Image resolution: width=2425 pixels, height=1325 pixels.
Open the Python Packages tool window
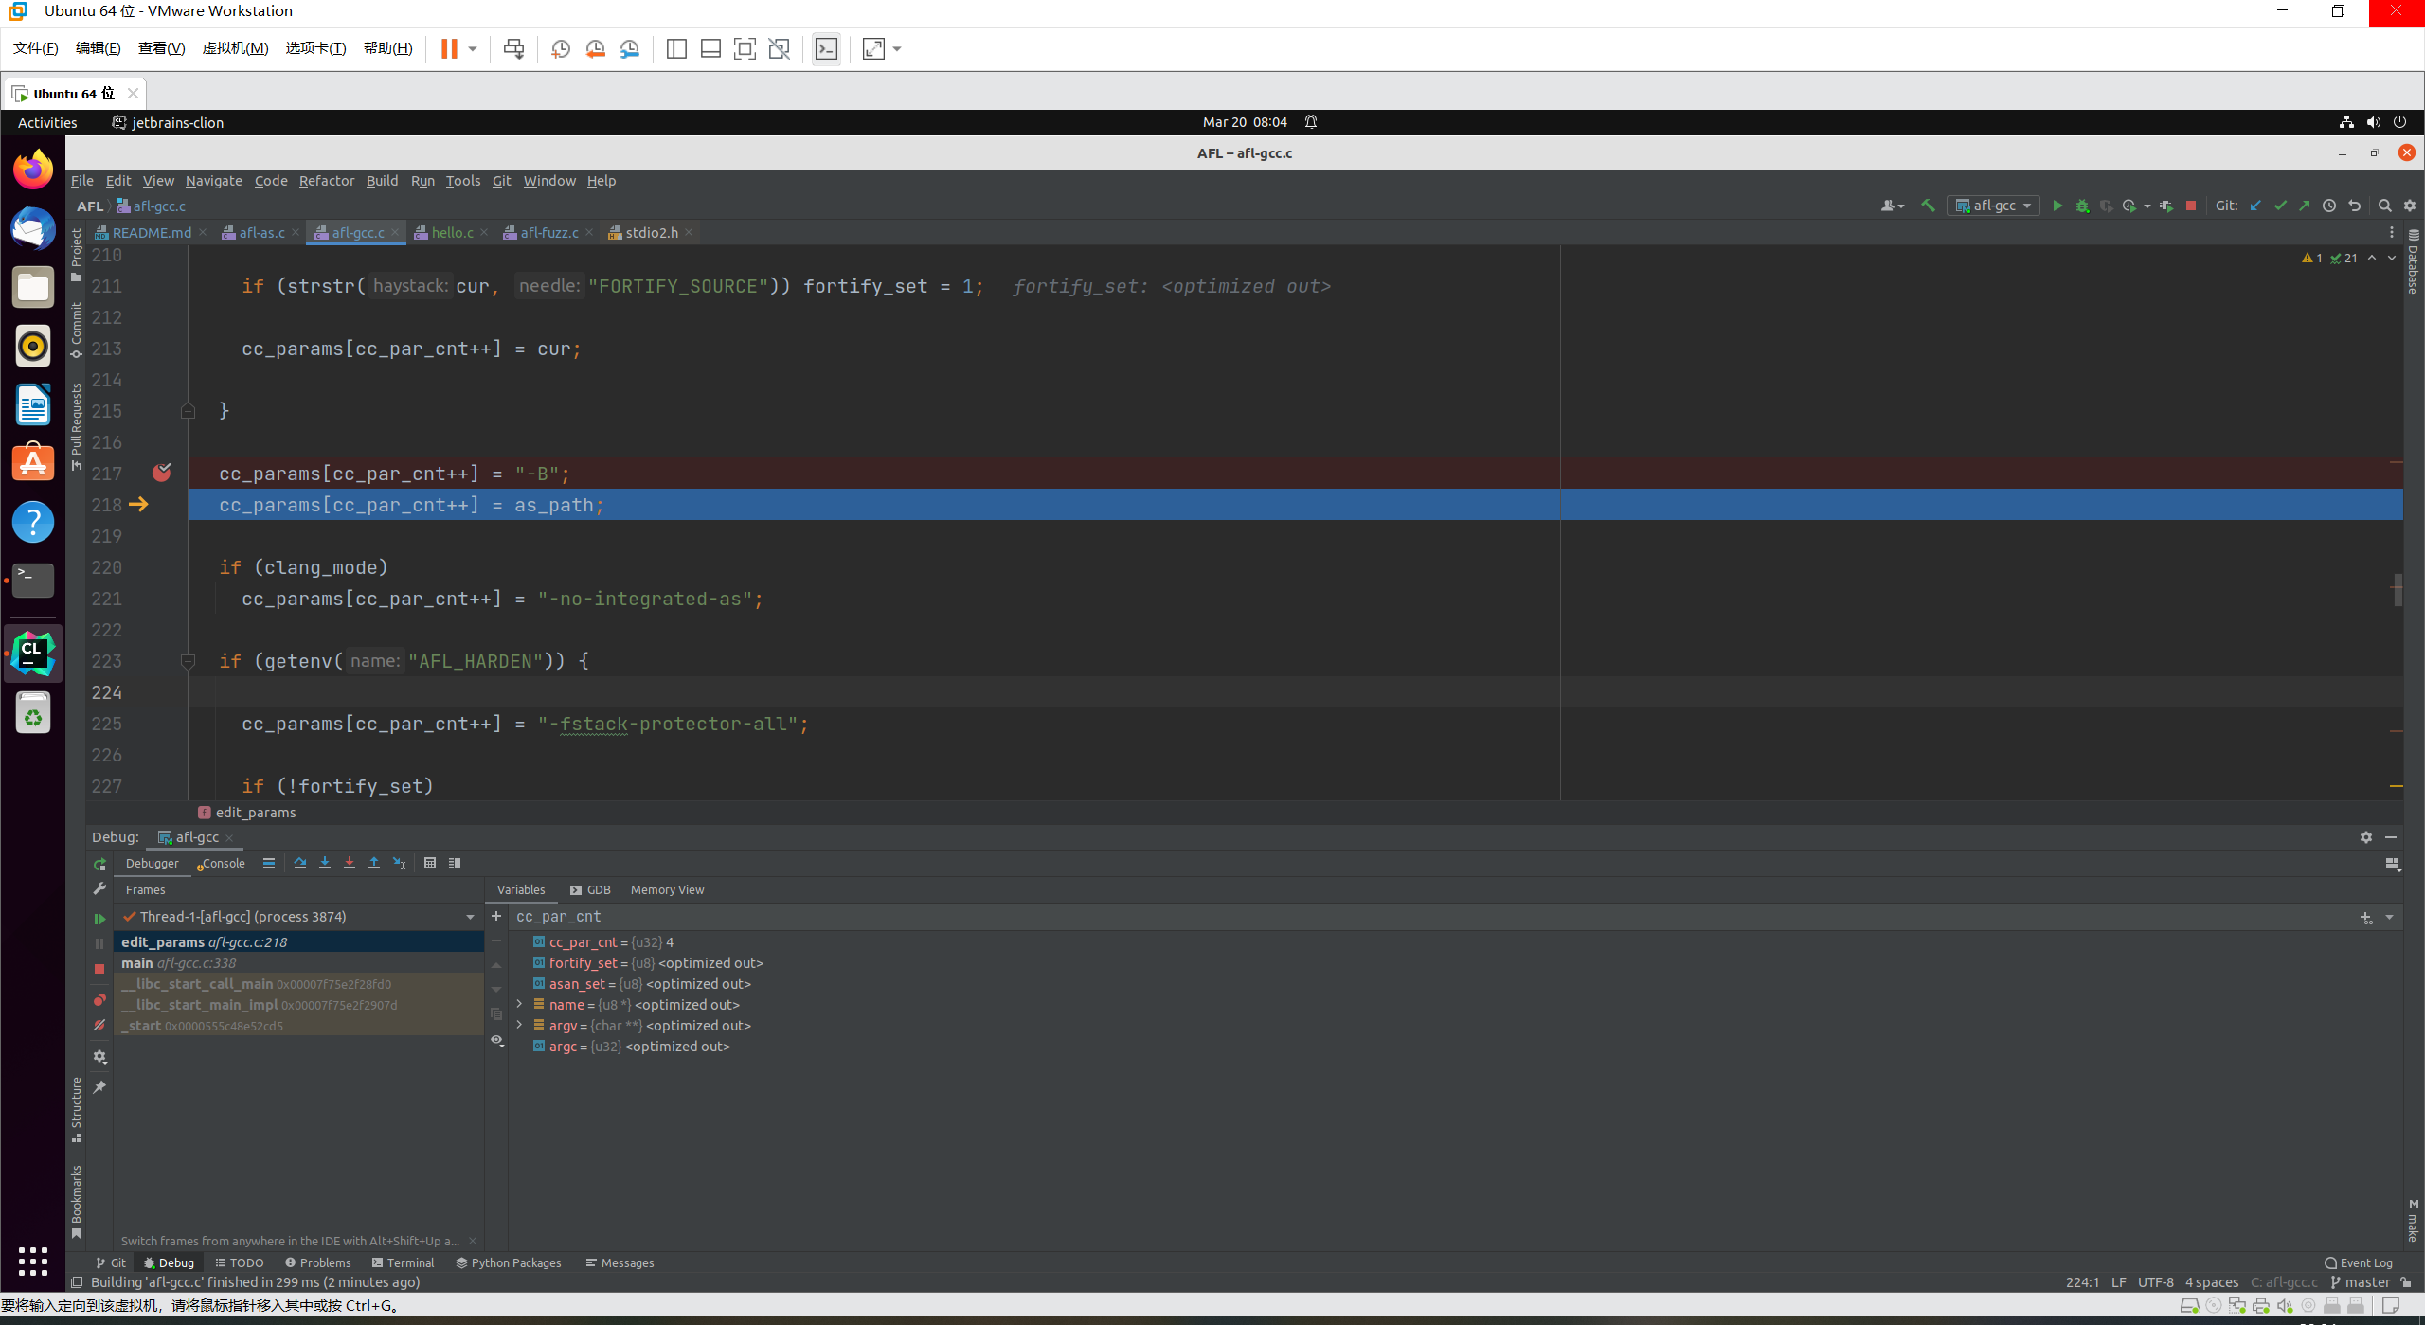click(x=509, y=1263)
